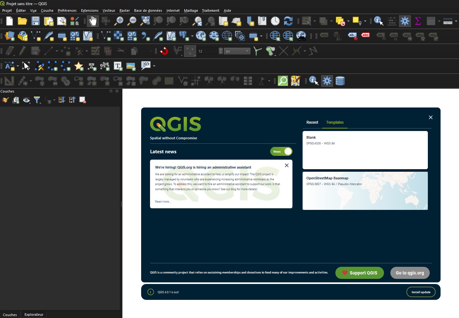
Task: Toggle map themes eye icon
Action: coord(26,100)
